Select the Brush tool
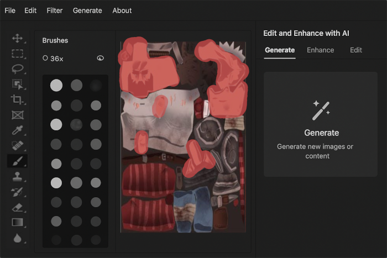This screenshot has width=387, height=258. 17,161
